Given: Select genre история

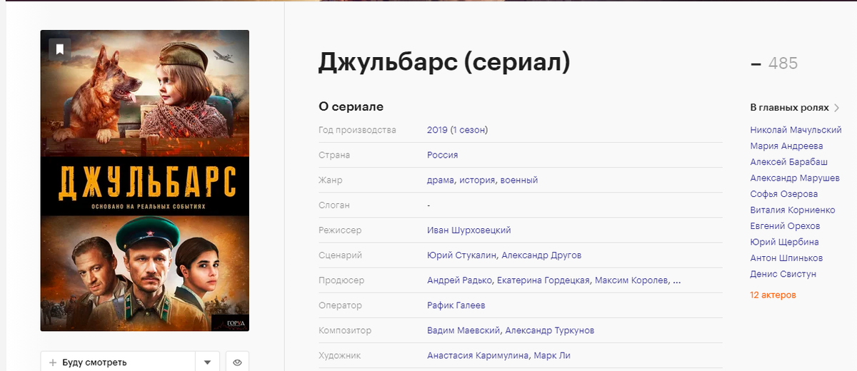Looking at the screenshot, I should [x=476, y=180].
